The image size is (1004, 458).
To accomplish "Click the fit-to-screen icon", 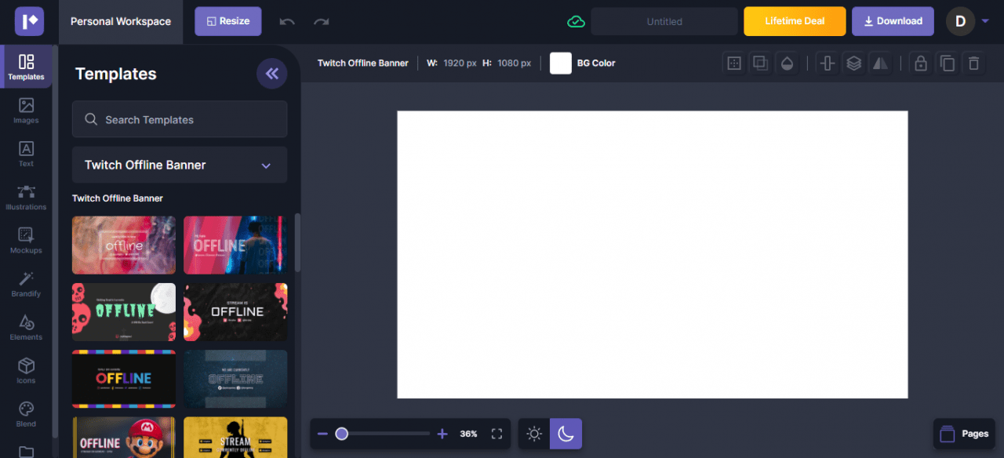I will coord(497,434).
